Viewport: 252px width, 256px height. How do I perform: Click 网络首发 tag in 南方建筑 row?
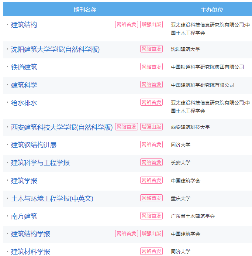tap(151, 216)
